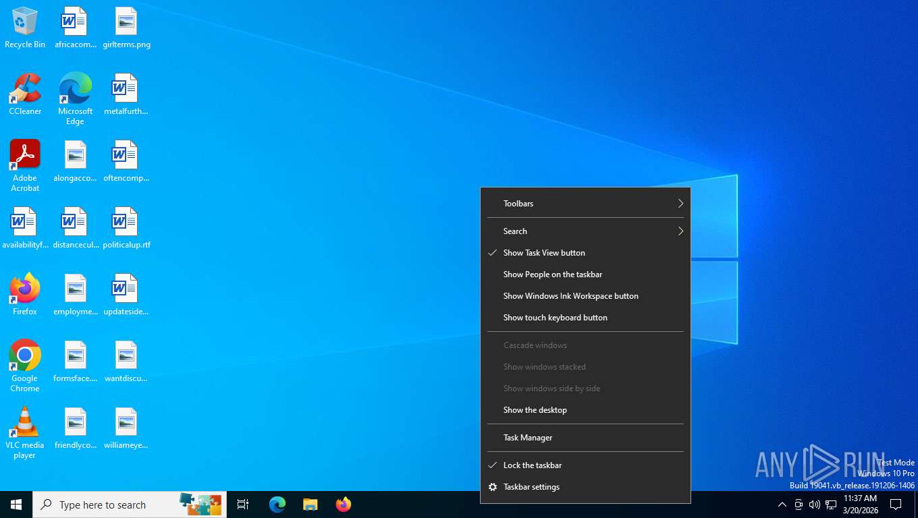Enable Show People on the taskbar
918x518 pixels.
(x=585, y=275)
